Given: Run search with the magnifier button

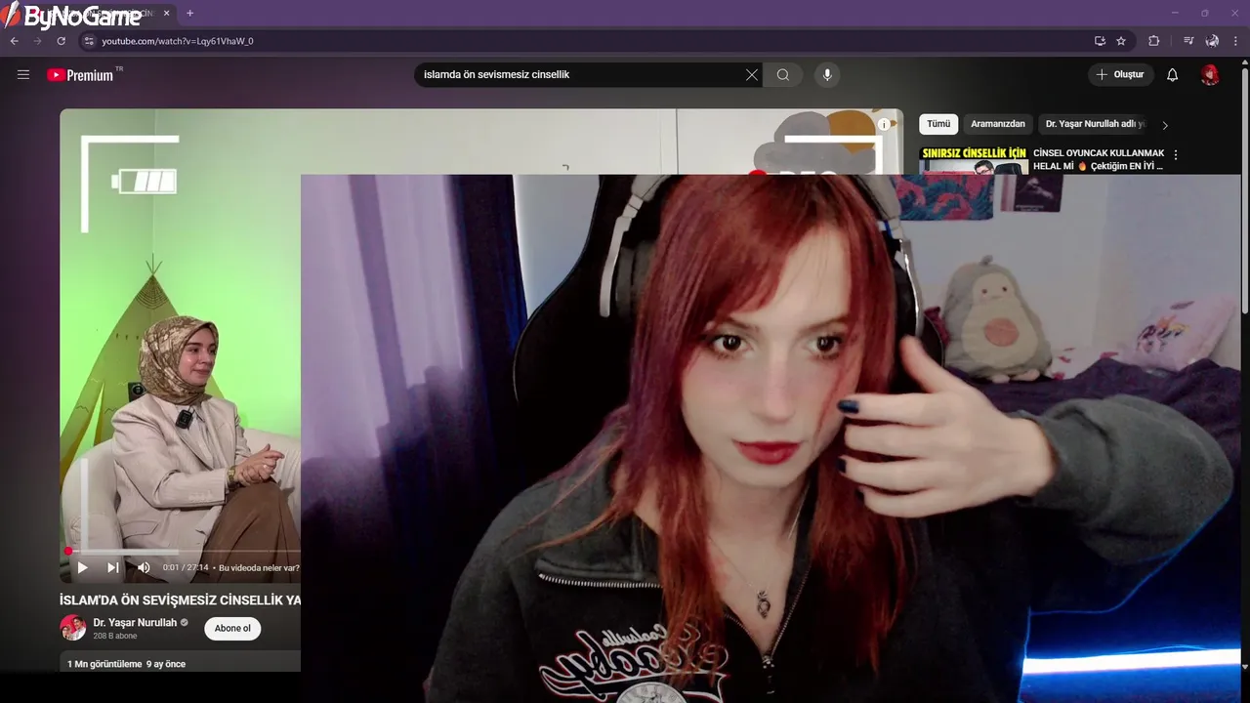Looking at the screenshot, I should [783, 74].
